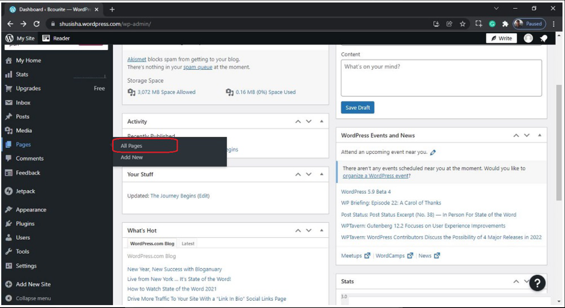Click the Write button

(x=501, y=38)
